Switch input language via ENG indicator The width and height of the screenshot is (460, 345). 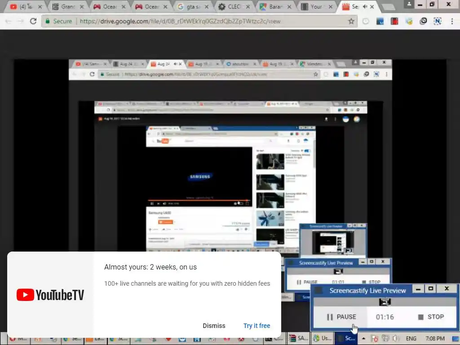click(411, 339)
